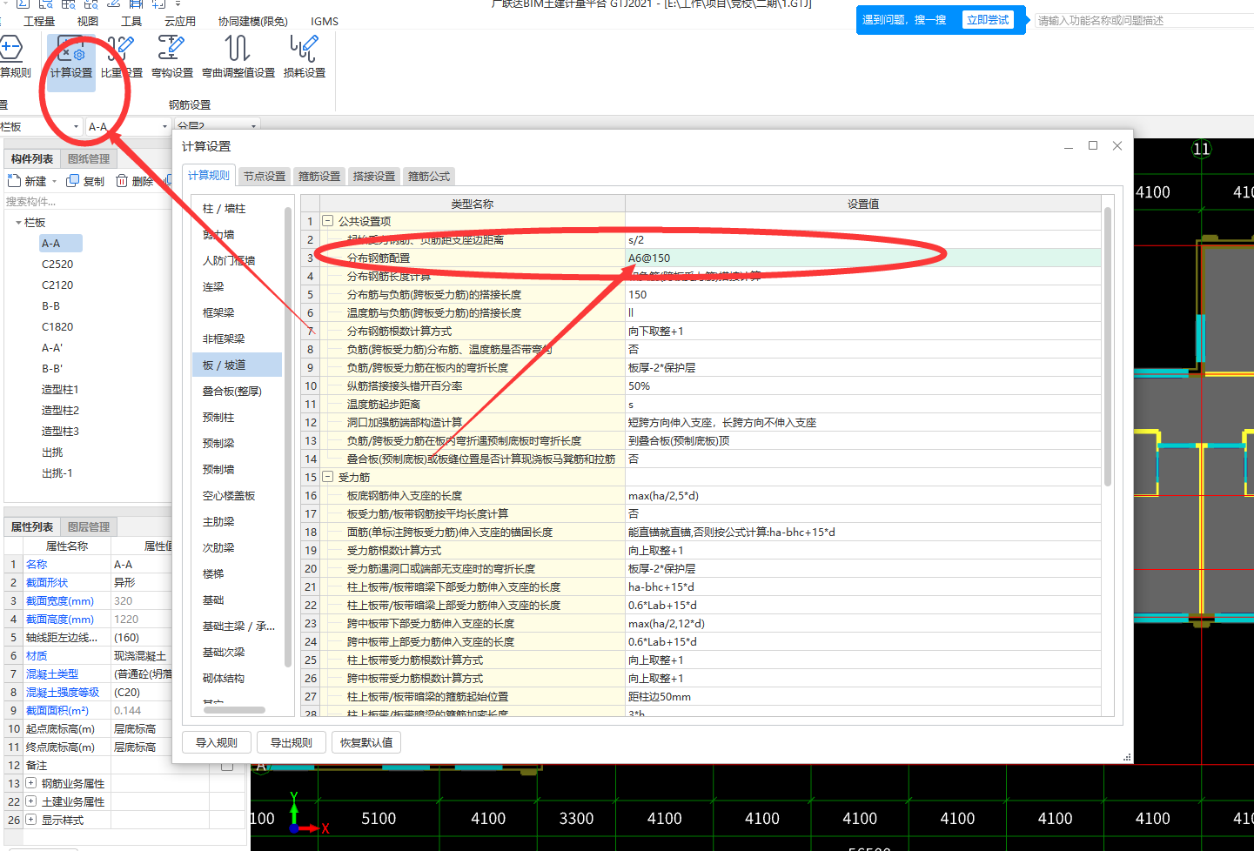Image resolution: width=1254 pixels, height=851 pixels.
Task: Open the 比重设置 ribbon tool
Action: click(121, 57)
